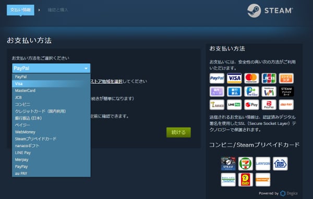Click the Degica logo near Powered by

pyautogui.click(x=289, y=193)
